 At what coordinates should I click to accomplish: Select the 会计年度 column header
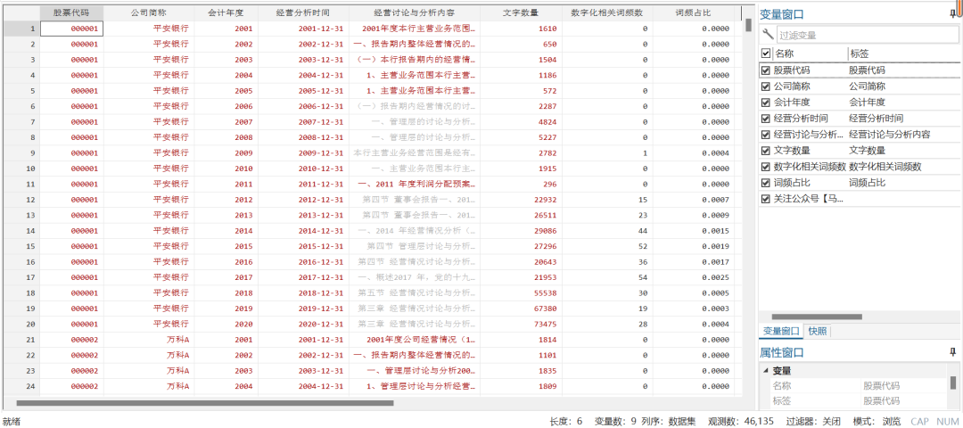tap(226, 12)
